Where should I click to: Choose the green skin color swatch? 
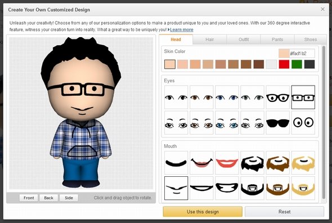tap(297, 64)
